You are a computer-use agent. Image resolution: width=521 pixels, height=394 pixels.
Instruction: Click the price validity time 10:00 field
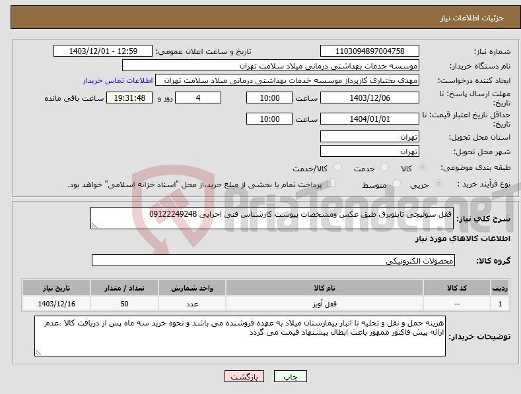(x=269, y=119)
